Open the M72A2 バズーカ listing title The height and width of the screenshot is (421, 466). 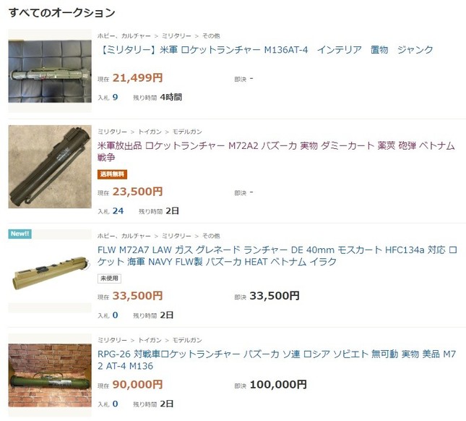click(276, 151)
